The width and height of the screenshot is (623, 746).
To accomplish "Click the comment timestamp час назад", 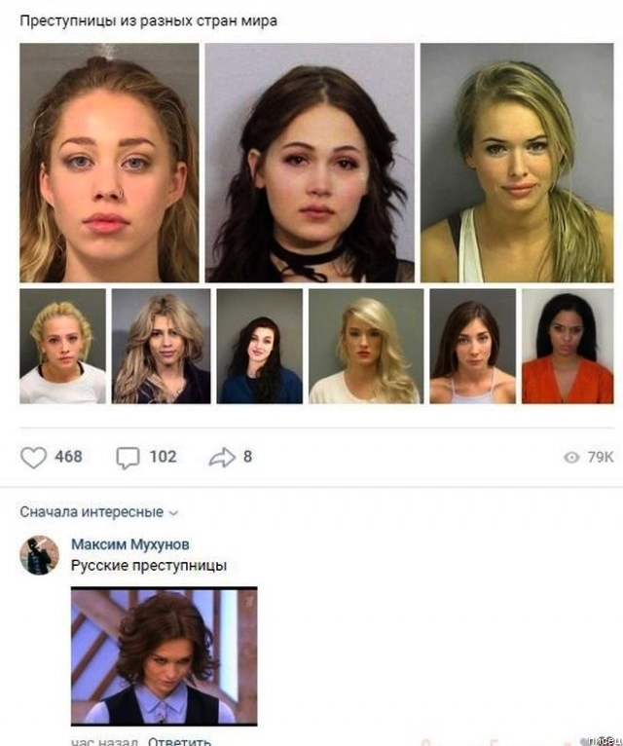I will [104, 741].
